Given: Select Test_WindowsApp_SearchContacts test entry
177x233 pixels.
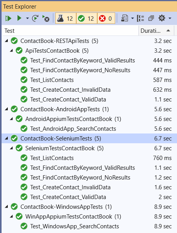Looking at the screenshot, I should point(75,226).
